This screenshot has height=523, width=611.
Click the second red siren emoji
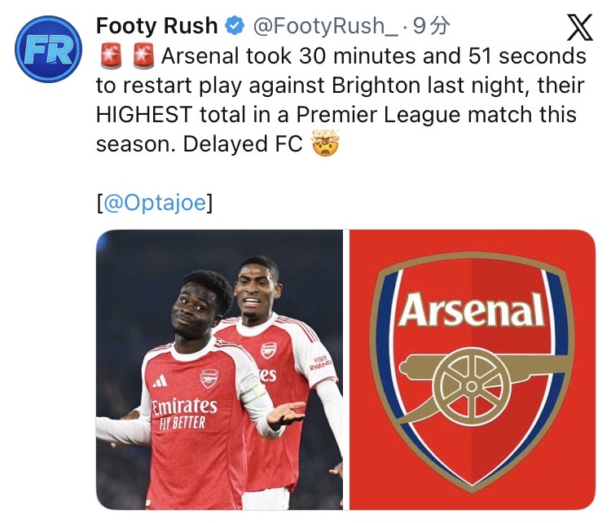point(143,58)
